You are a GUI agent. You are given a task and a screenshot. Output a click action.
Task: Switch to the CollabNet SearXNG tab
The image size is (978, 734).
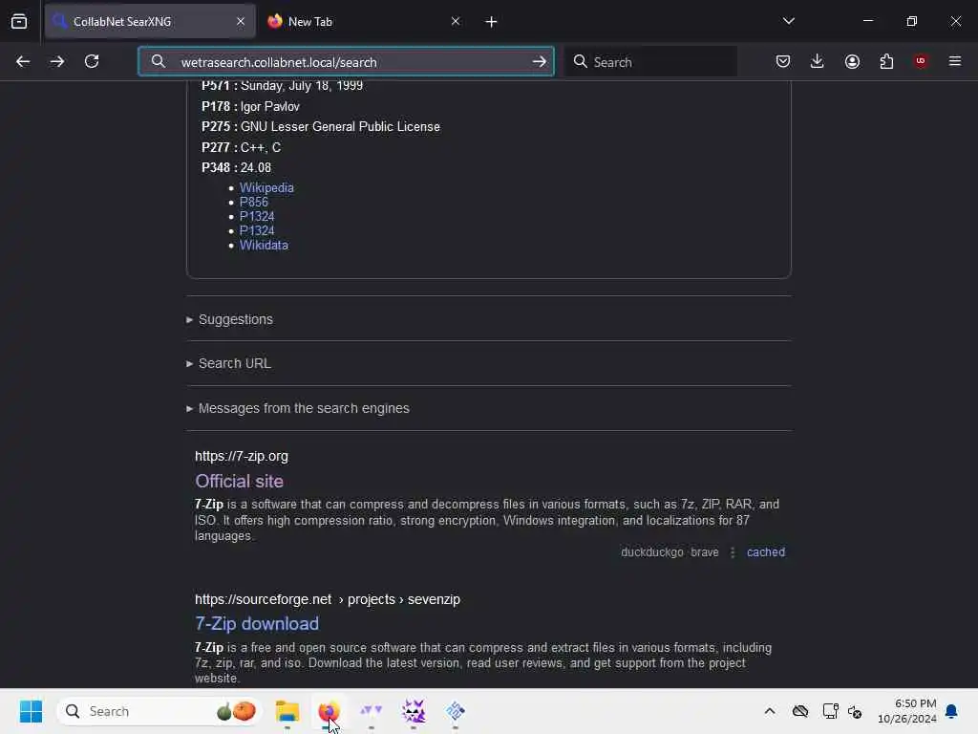click(x=150, y=21)
